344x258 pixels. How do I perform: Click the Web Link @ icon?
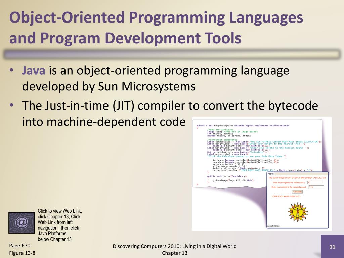pos(21,223)
